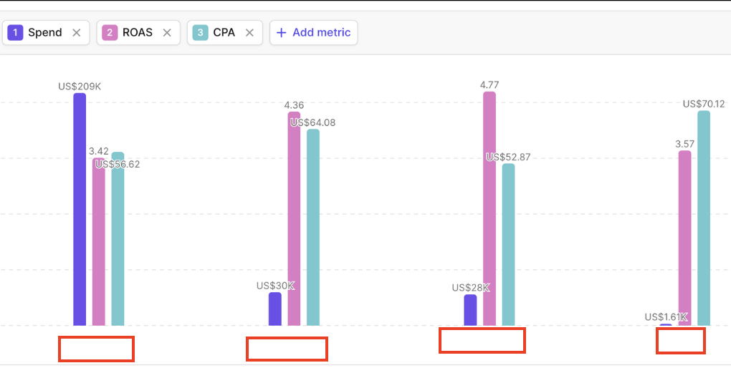The height and width of the screenshot is (368, 731).
Task: Remove the ROAS metric chip
Action: coord(167,33)
